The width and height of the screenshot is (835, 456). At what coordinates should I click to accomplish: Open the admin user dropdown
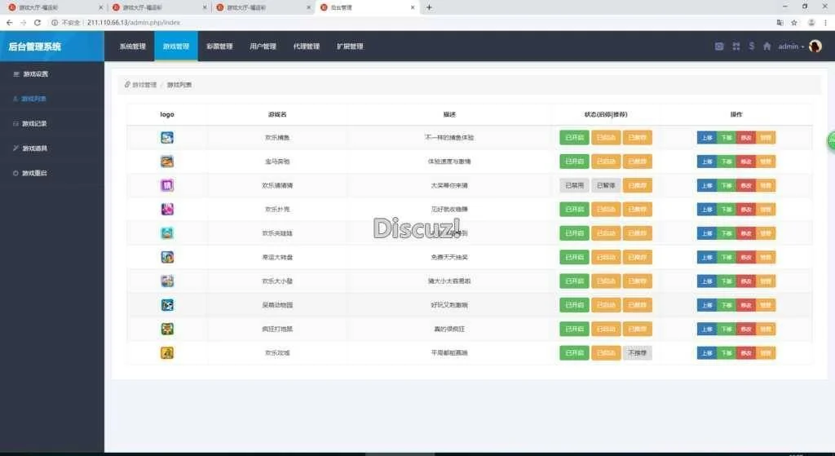click(790, 46)
